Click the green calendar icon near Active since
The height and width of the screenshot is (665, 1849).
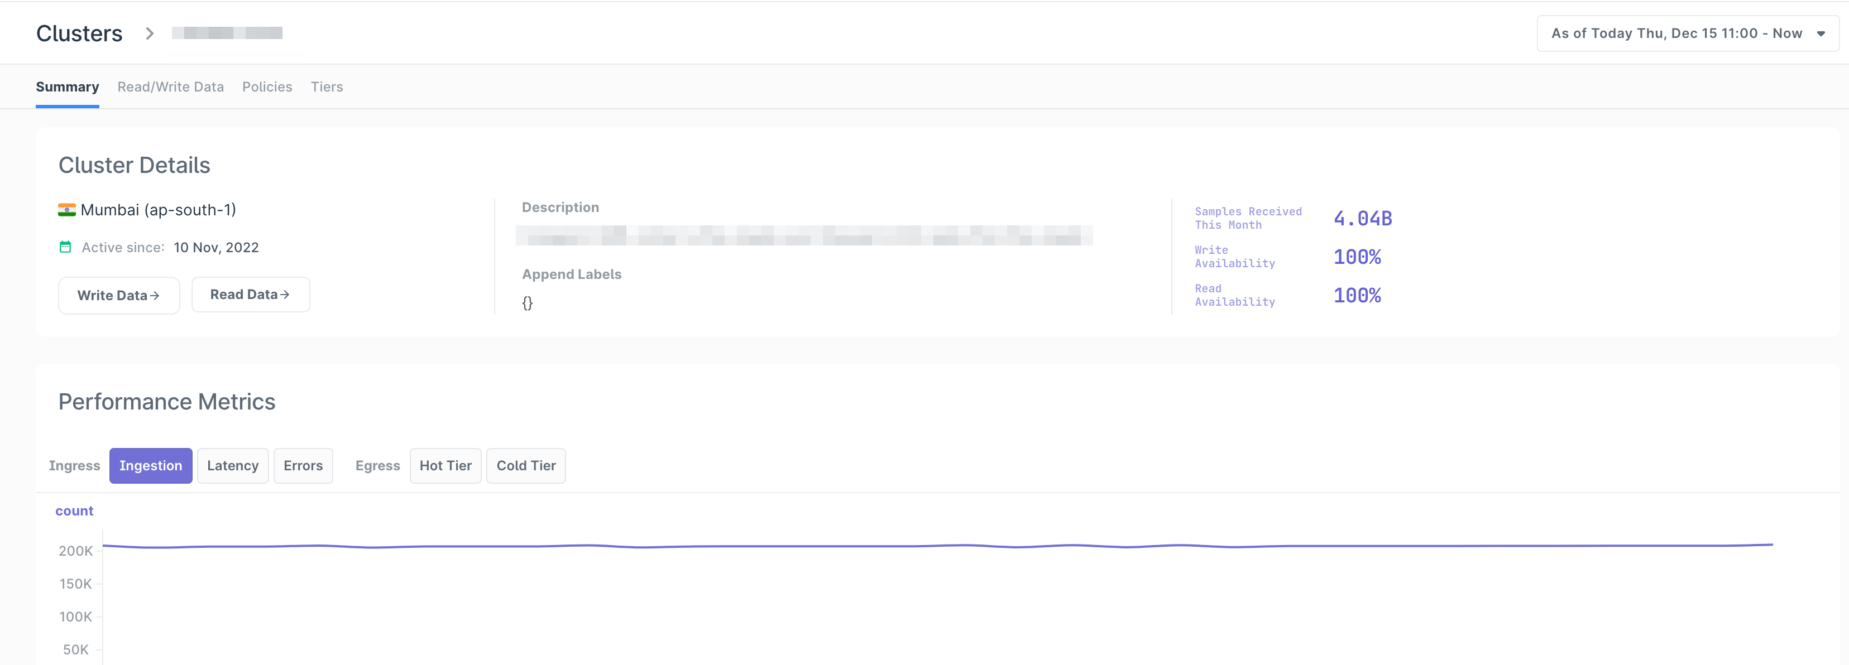(65, 247)
